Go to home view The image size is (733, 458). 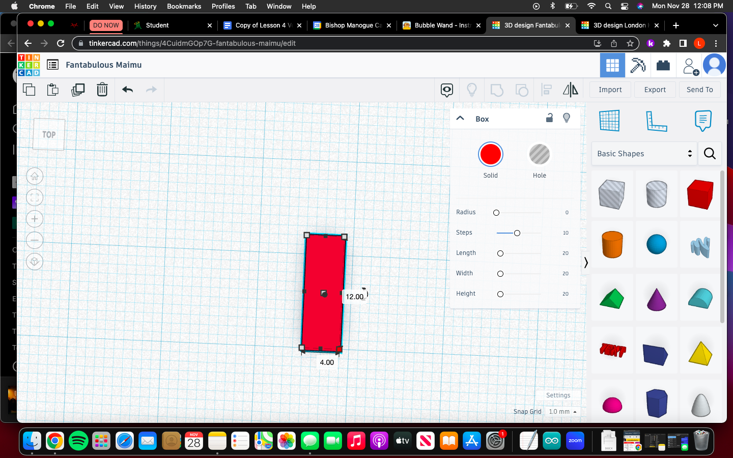(35, 177)
